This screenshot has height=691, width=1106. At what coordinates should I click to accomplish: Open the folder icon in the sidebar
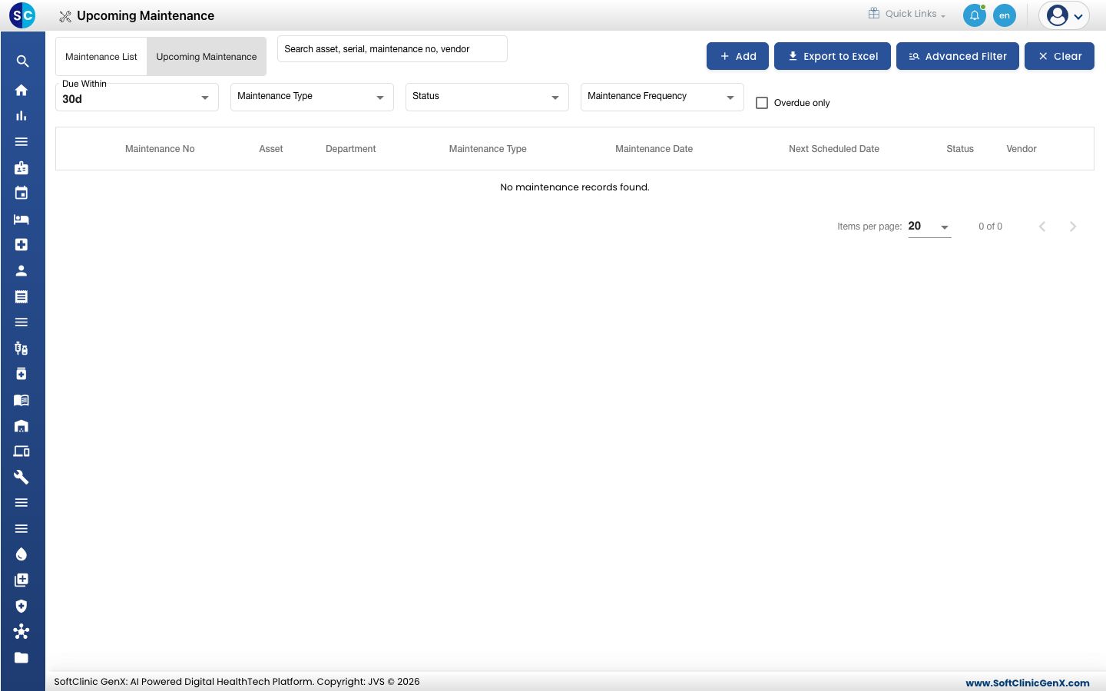(x=22, y=657)
